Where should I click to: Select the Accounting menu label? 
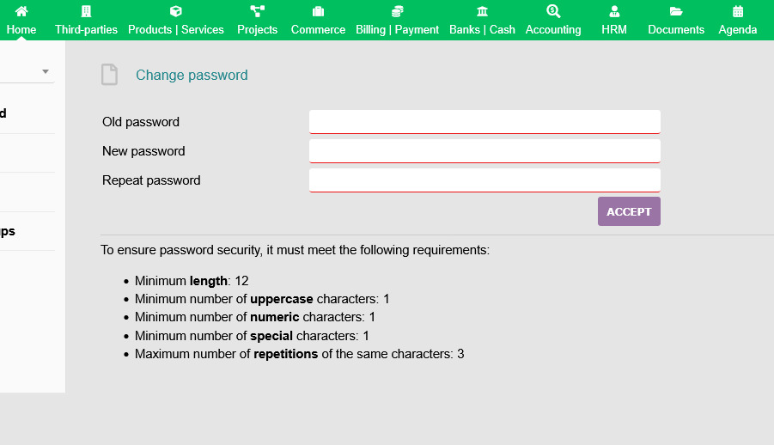pyautogui.click(x=553, y=29)
